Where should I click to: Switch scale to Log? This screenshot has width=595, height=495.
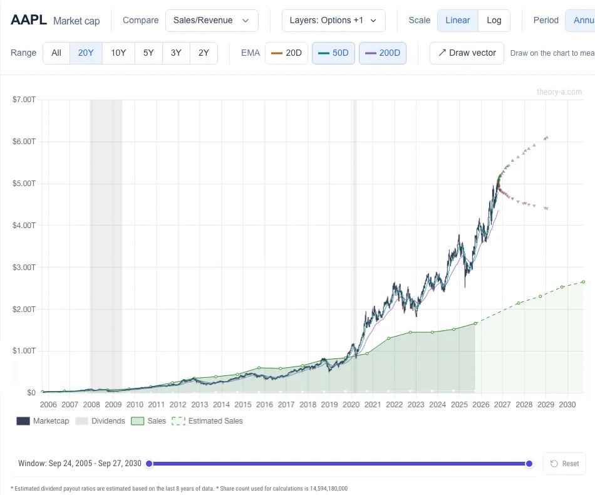click(494, 21)
